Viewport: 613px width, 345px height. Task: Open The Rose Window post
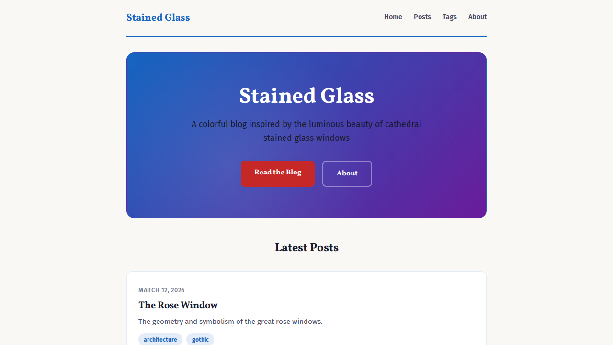(x=178, y=305)
